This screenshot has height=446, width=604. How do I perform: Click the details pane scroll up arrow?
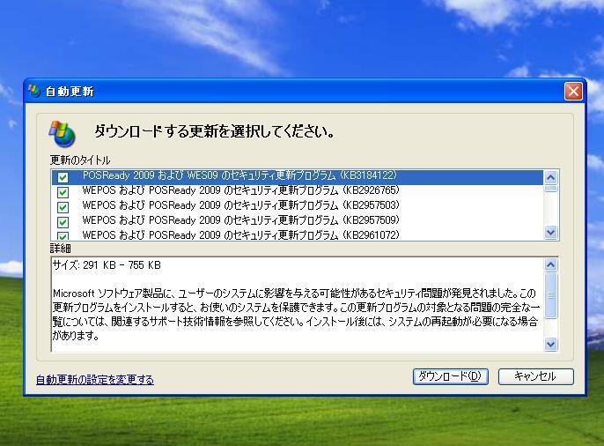point(551,264)
